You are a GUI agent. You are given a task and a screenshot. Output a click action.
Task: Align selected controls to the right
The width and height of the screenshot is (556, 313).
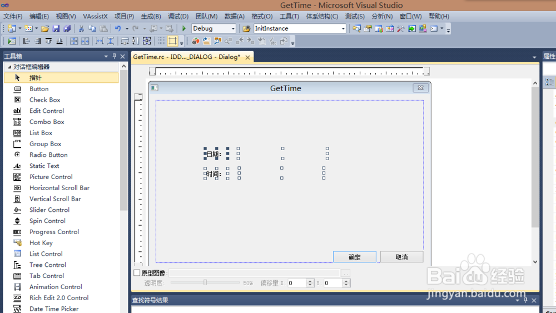[x=37, y=41]
